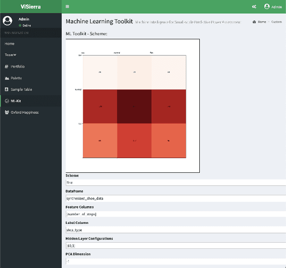This screenshot has height=268, width=286.
Task: Click into the Feature Columns field
Action: coord(175,214)
